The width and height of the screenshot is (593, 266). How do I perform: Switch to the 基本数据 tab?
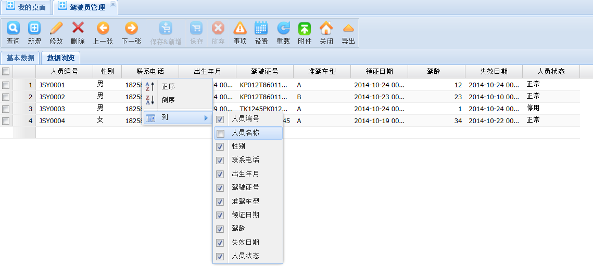click(20, 58)
